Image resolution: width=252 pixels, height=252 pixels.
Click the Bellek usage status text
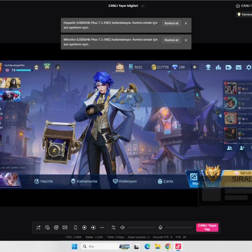pos(94,237)
